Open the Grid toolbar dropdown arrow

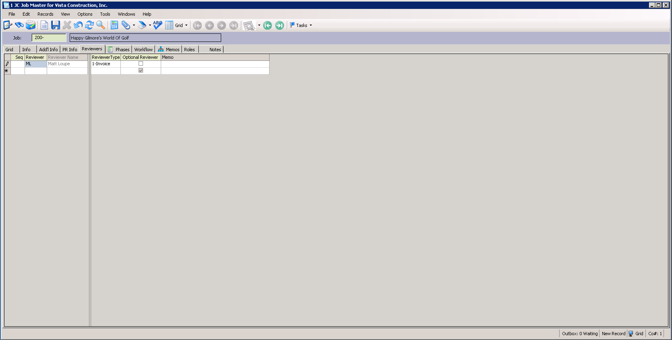[x=186, y=25]
